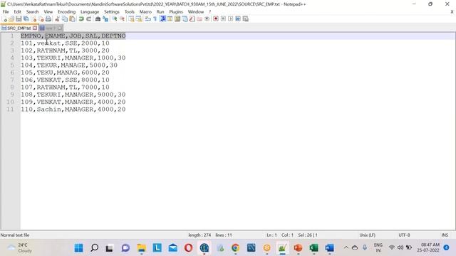Click the New file toolbar icon

click(x=4, y=19)
